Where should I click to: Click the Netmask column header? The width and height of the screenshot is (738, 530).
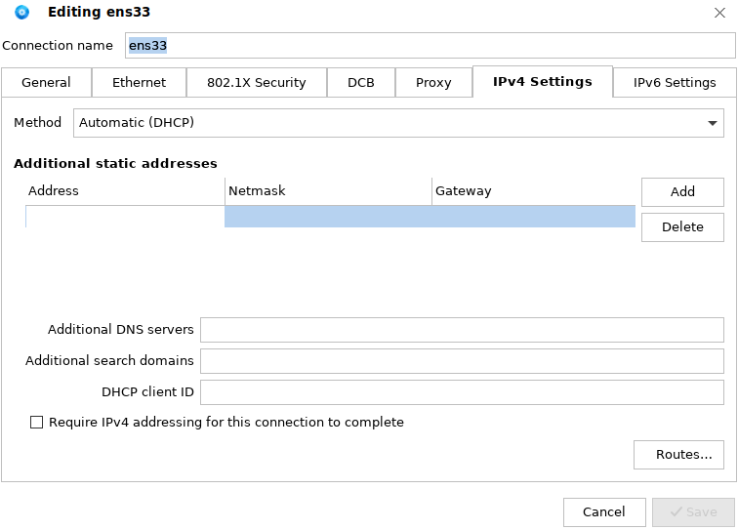click(x=327, y=191)
